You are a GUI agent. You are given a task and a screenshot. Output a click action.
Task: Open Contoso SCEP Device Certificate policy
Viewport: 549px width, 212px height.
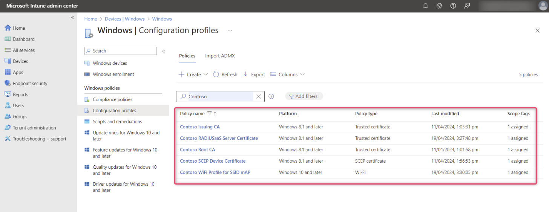pos(213,161)
